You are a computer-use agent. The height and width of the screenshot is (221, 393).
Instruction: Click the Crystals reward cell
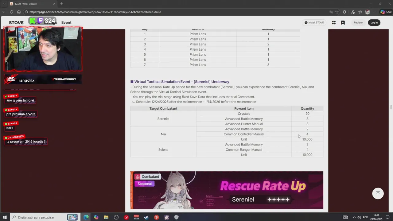click(x=244, y=114)
